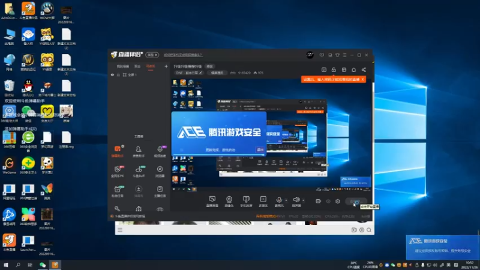This screenshot has width=480, height=270.
Task: Click the speaker icon in bottom bar
Action: (x=296, y=200)
